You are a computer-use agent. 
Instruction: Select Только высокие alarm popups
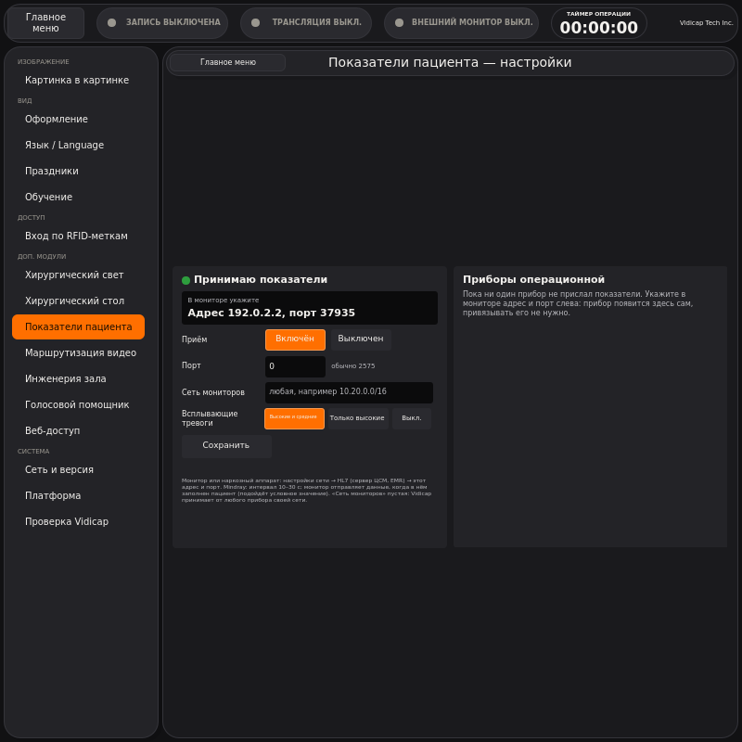click(358, 418)
